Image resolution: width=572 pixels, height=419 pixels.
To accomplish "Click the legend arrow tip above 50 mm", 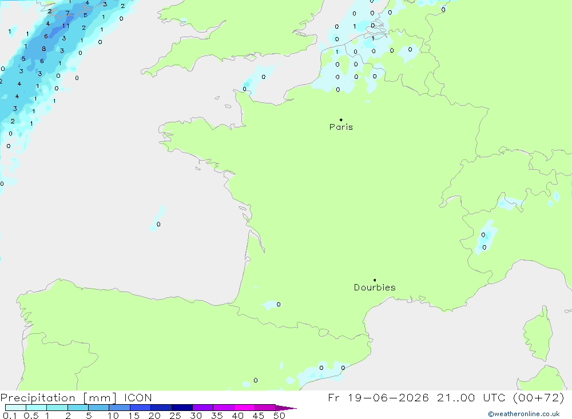I will pyautogui.click(x=287, y=408).
